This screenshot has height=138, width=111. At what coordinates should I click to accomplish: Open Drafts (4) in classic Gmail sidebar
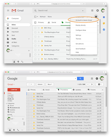[x=10, y=99]
